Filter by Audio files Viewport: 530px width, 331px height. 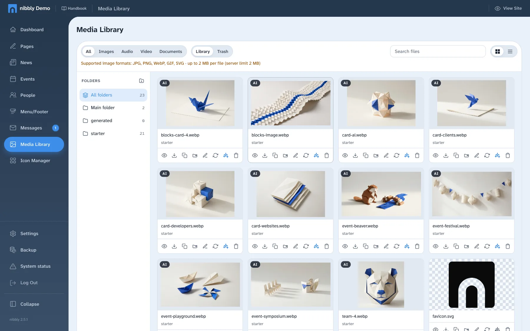pyautogui.click(x=127, y=51)
